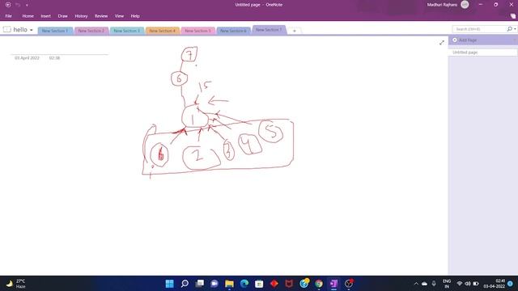The height and width of the screenshot is (291, 518).
Task: Select 'Untitled page' in the page list
Action: 482,53
